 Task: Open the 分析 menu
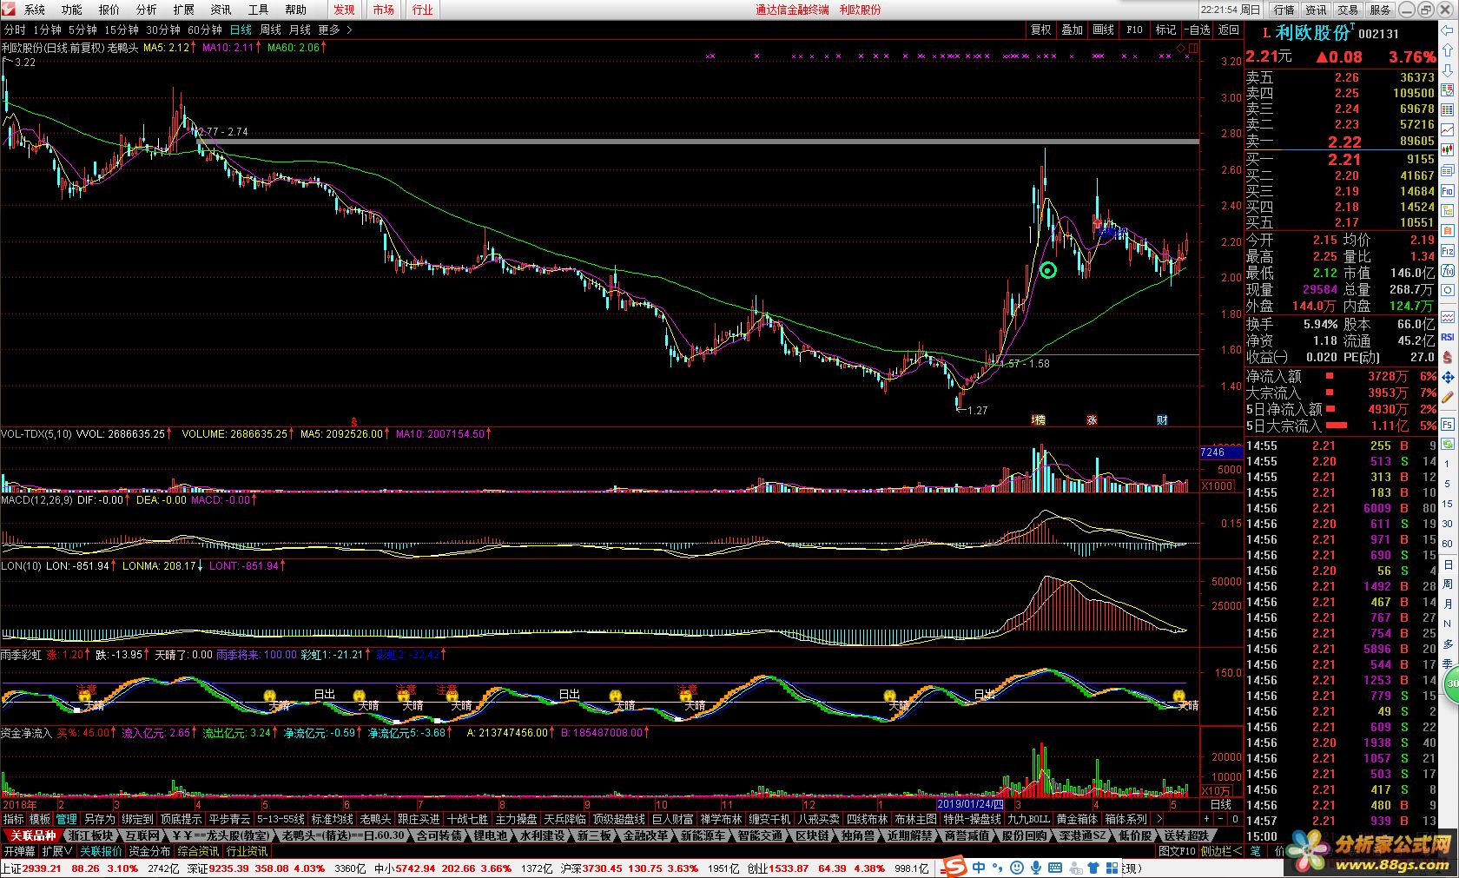coord(147,10)
